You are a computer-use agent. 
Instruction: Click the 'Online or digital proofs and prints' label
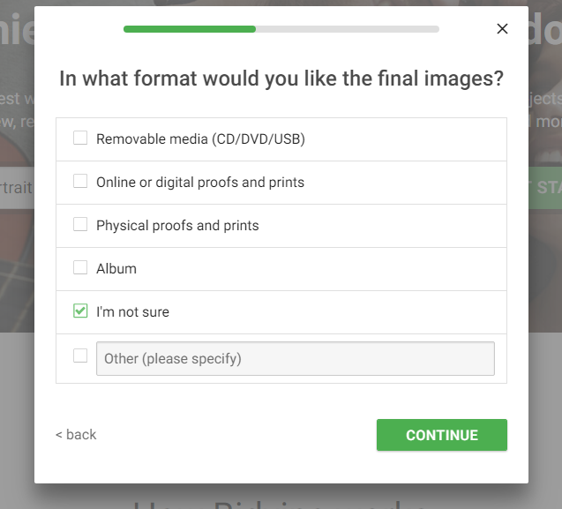pos(200,182)
